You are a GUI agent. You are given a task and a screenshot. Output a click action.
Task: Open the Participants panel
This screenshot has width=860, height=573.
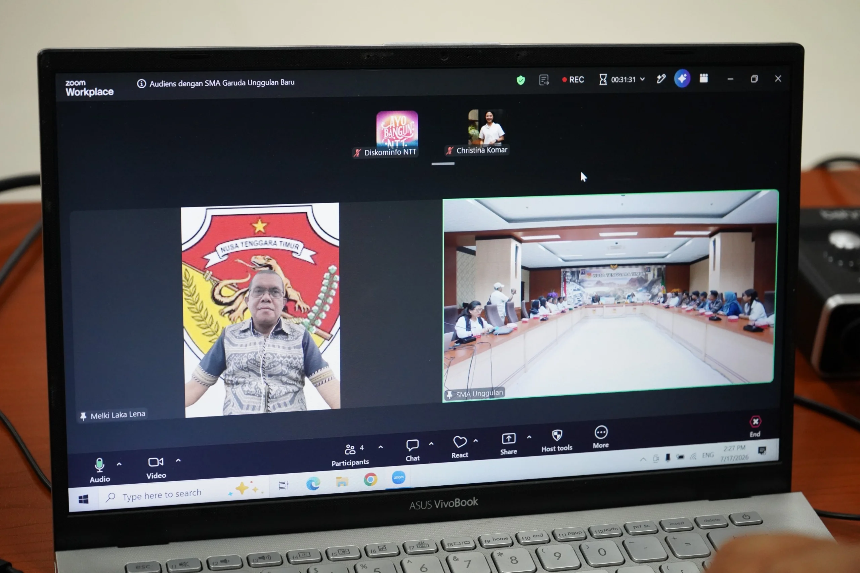pos(350,455)
